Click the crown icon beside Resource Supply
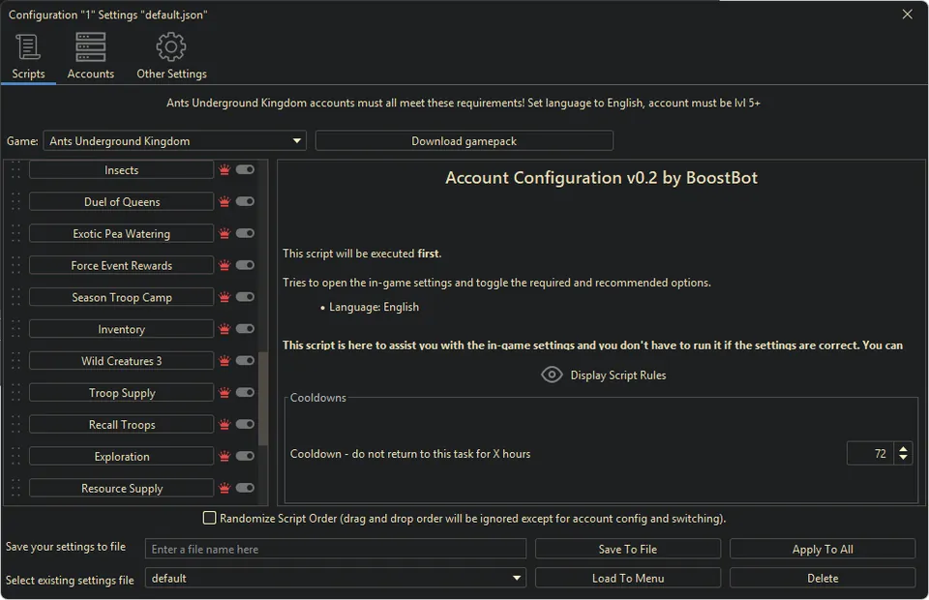Screen dimensions: 929x600 225,488
